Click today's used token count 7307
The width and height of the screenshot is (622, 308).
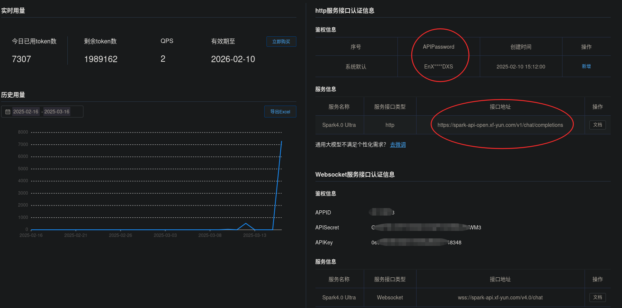pyautogui.click(x=21, y=59)
